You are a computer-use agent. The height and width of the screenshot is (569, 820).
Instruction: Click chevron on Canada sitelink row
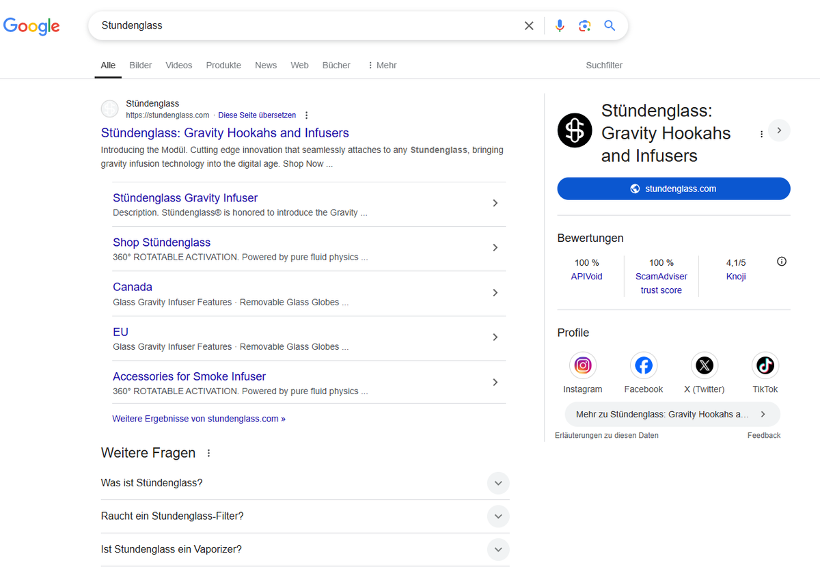495,292
